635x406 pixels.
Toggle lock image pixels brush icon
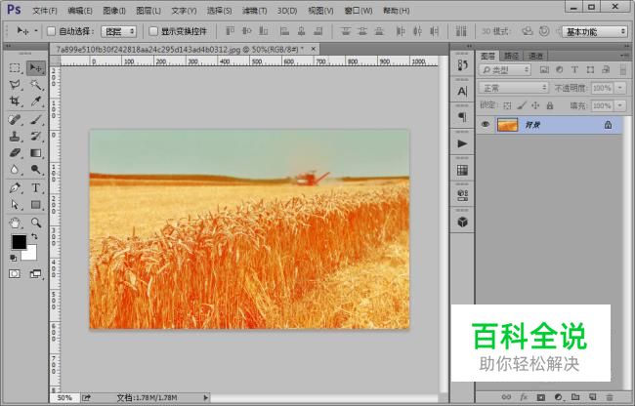tap(522, 106)
